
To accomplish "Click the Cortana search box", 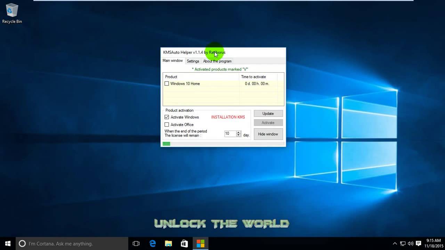I will 72,244.
